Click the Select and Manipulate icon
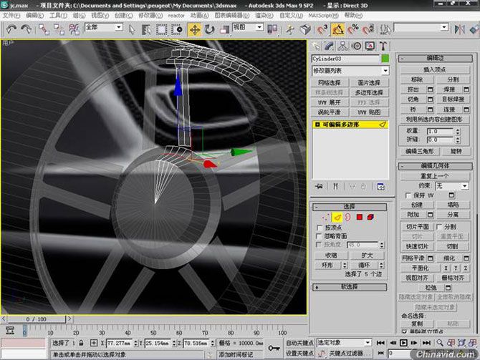This screenshot has height=360, width=480. pyautogui.click(x=290, y=29)
